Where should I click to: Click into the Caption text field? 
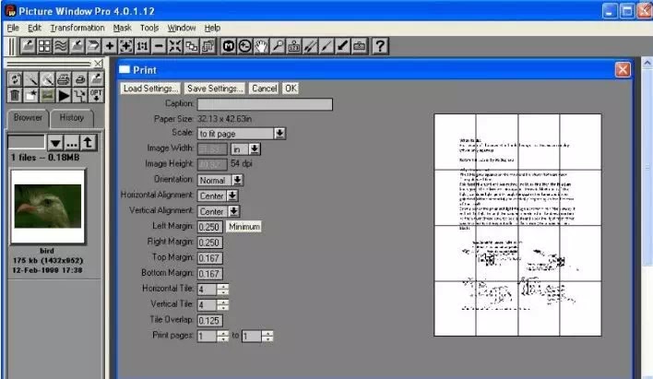[x=265, y=104]
